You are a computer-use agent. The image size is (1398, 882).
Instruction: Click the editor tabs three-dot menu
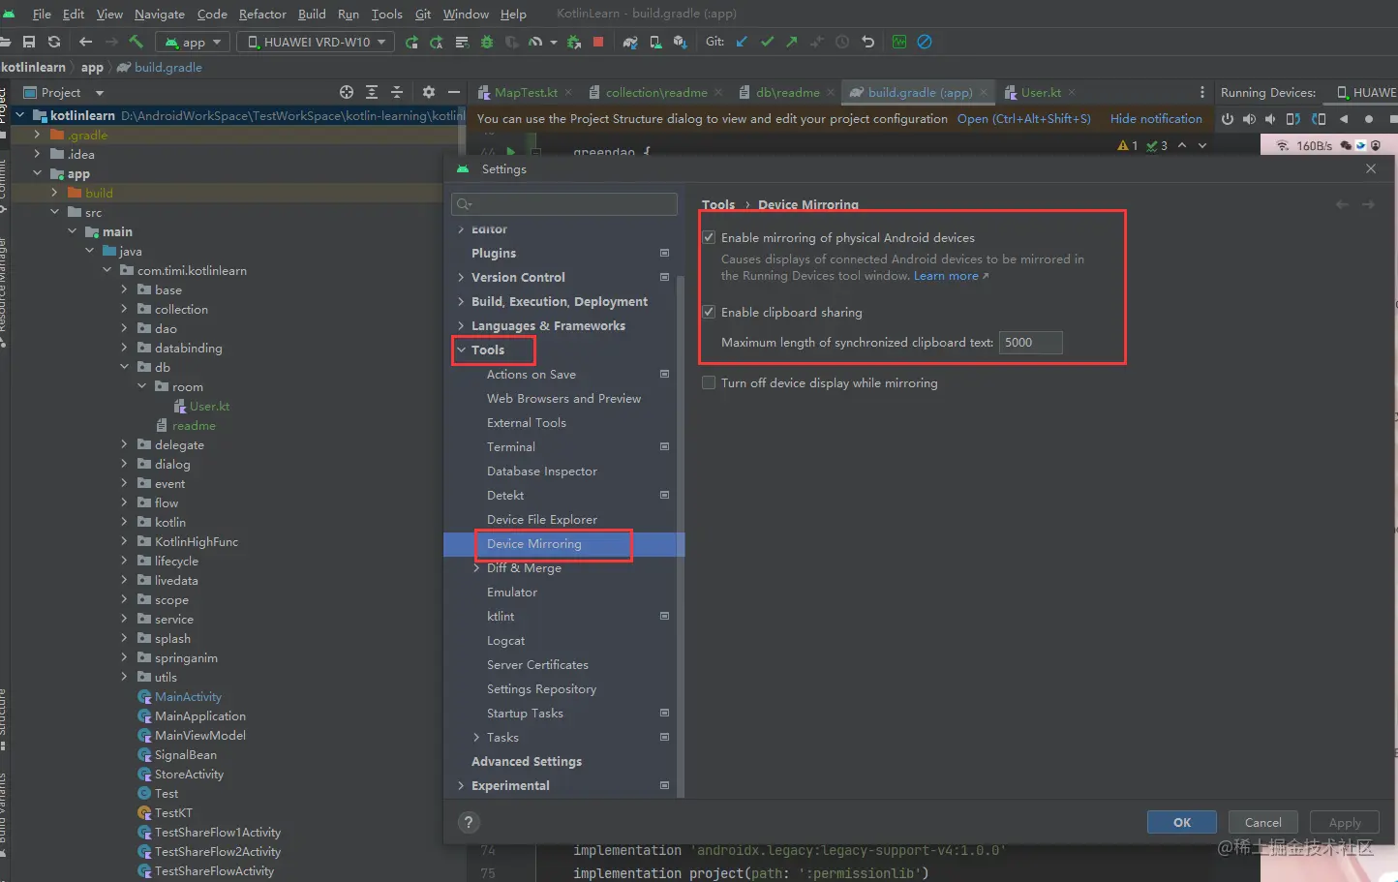tap(1202, 92)
